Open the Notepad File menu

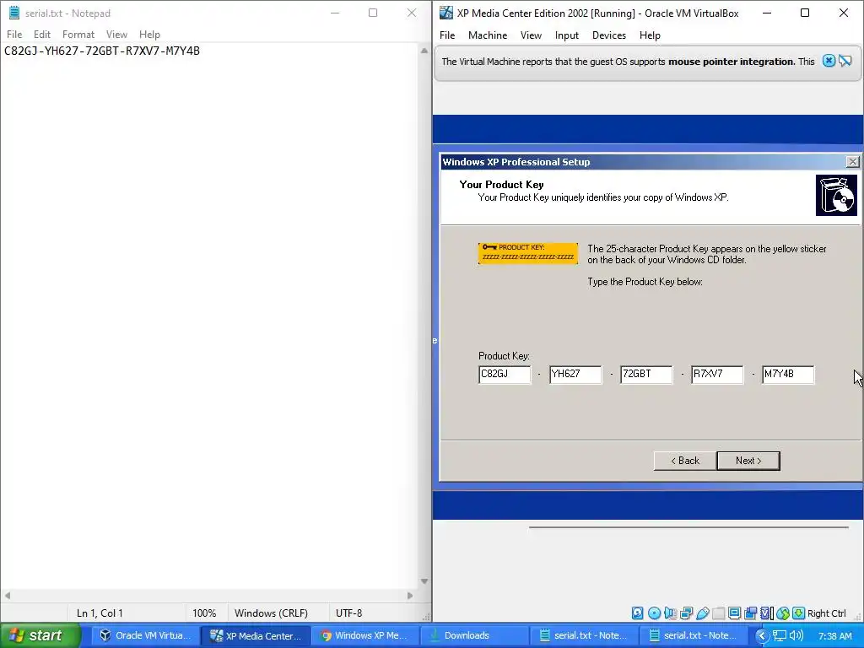14,34
